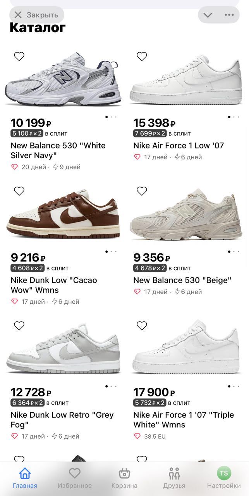Toggle heart on Nike Air Force 1 Low '07
Image resolution: width=249 pixels, height=496 pixels.
click(x=142, y=57)
